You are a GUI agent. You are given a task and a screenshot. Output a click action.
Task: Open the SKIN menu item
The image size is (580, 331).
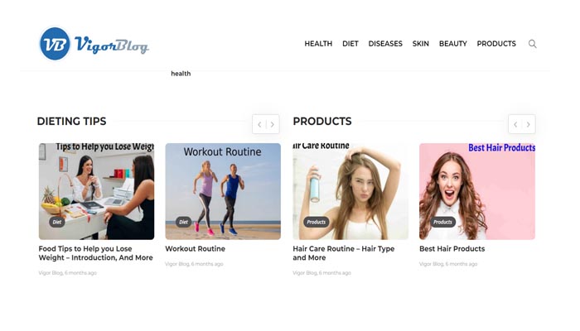[x=421, y=44]
